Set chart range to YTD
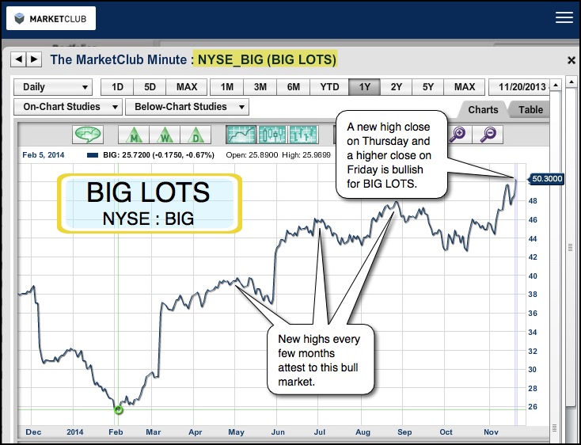This screenshot has width=581, height=445. [x=329, y=87]
